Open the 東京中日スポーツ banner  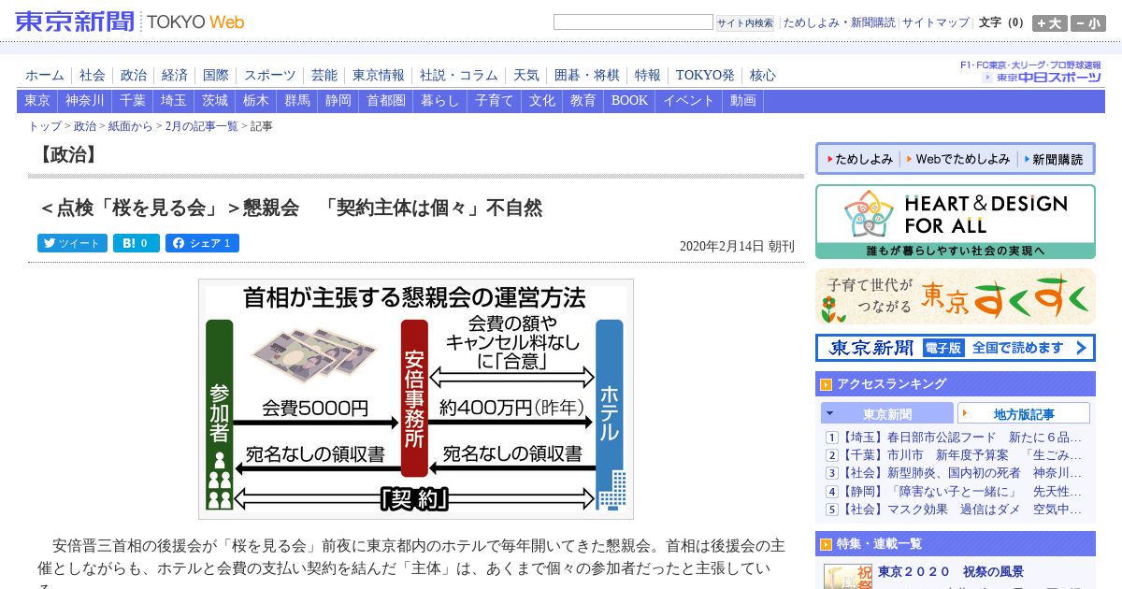point(1031,72)
